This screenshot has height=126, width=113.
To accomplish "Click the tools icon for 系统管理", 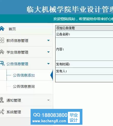I will (2, 112).
